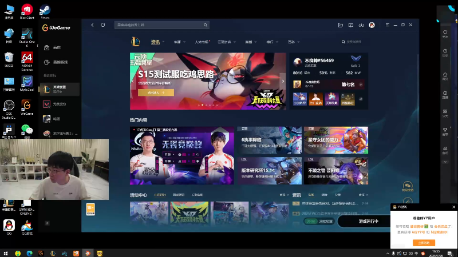The width and height of the screenshot is (458, 257).
Task: Open the 版本研究所15.14 content card
Action: click(269, 171)
